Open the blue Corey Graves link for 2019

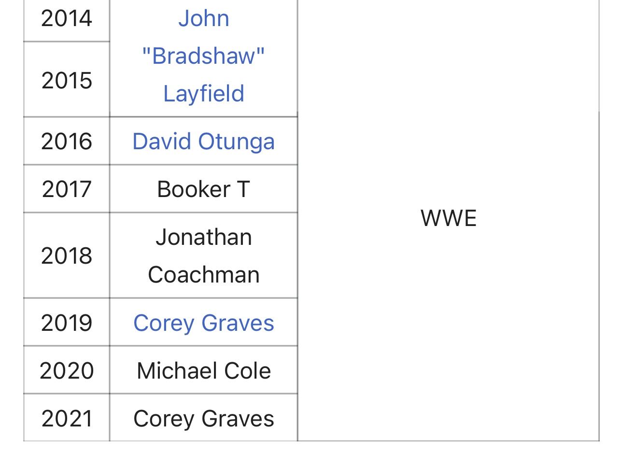(203, 323)
